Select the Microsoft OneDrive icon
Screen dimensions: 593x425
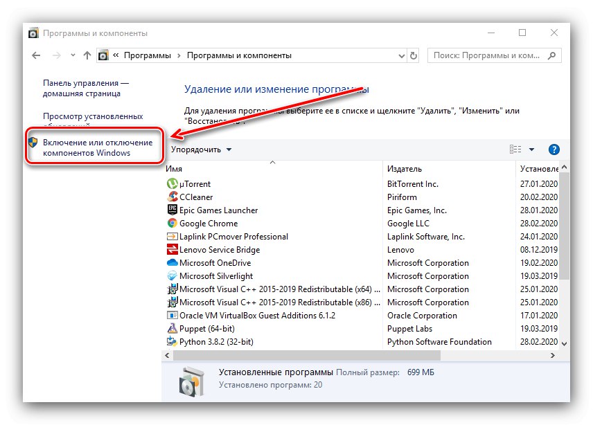click(x=171, y=262)
